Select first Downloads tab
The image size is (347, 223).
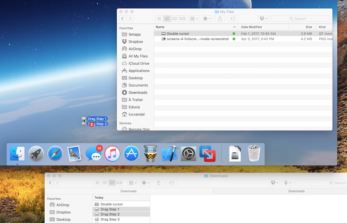128,191
